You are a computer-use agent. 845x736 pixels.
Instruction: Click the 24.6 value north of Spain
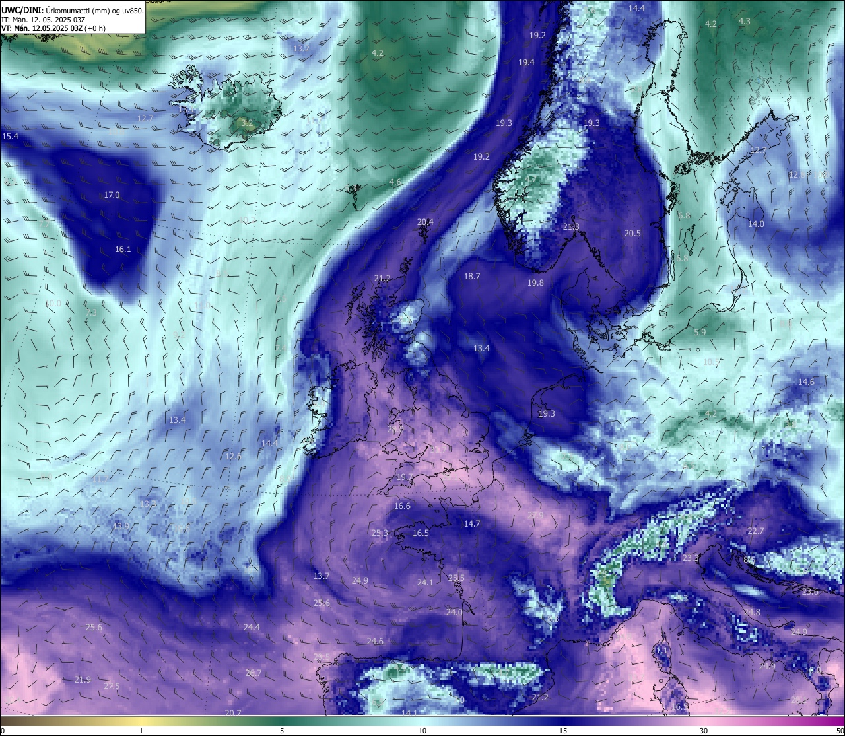375,641
